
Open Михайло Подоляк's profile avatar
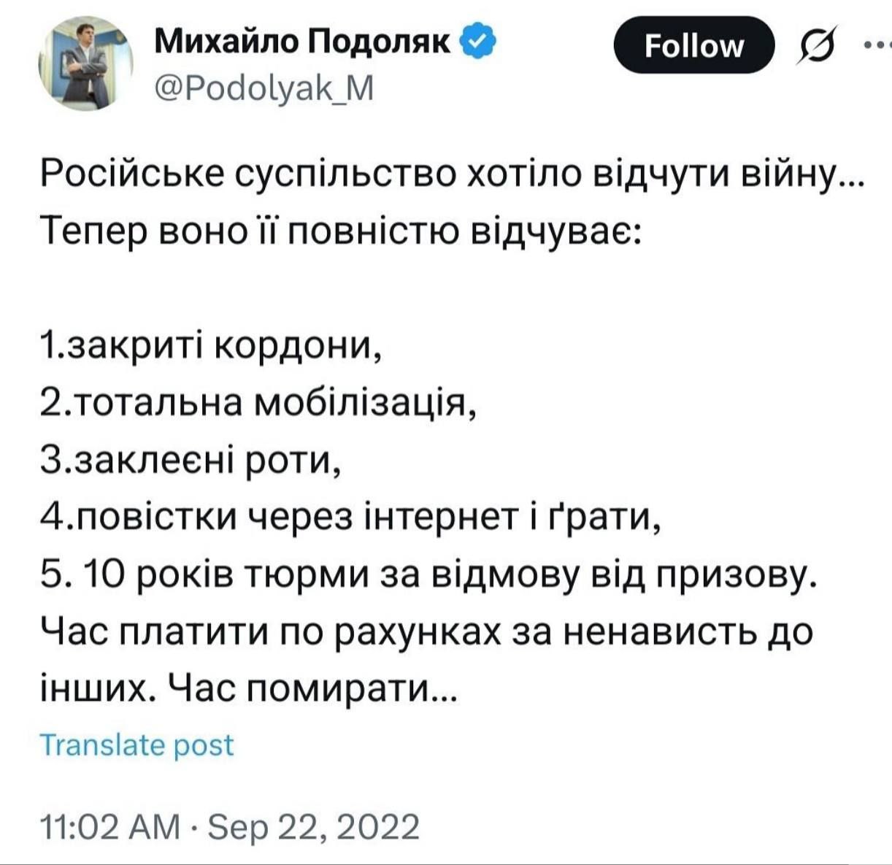coord(86,64)
